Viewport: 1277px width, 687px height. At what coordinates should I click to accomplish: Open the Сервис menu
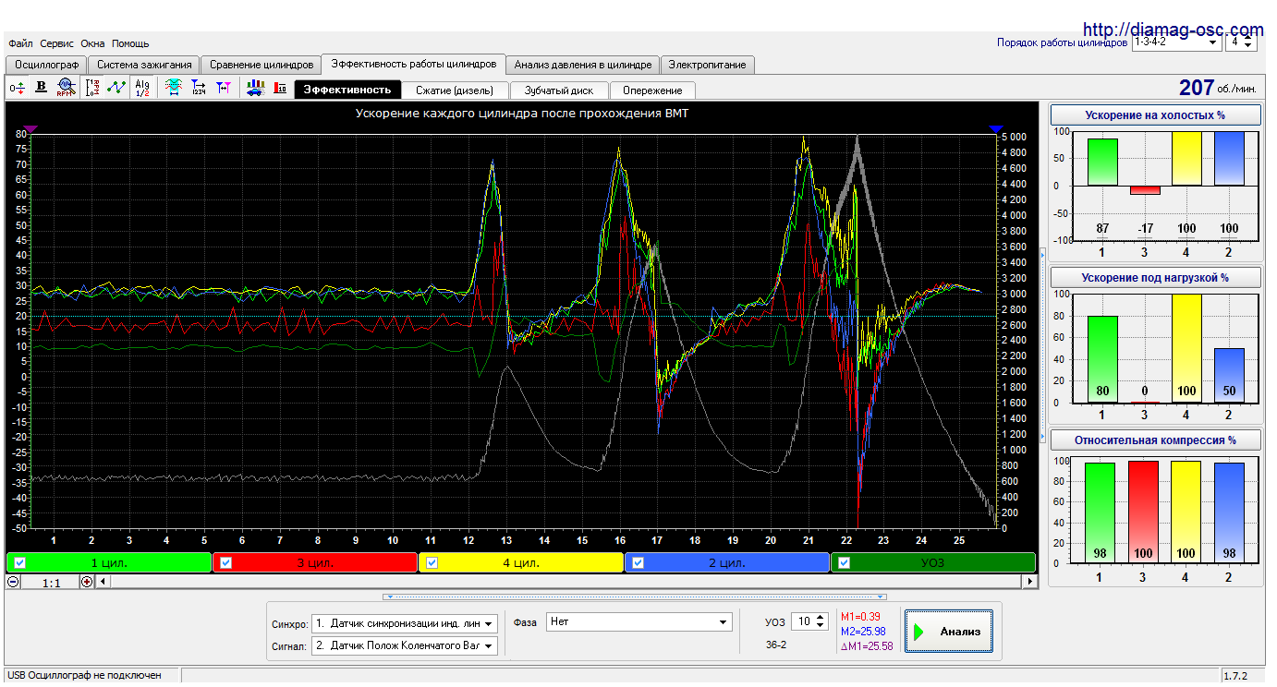57,43
